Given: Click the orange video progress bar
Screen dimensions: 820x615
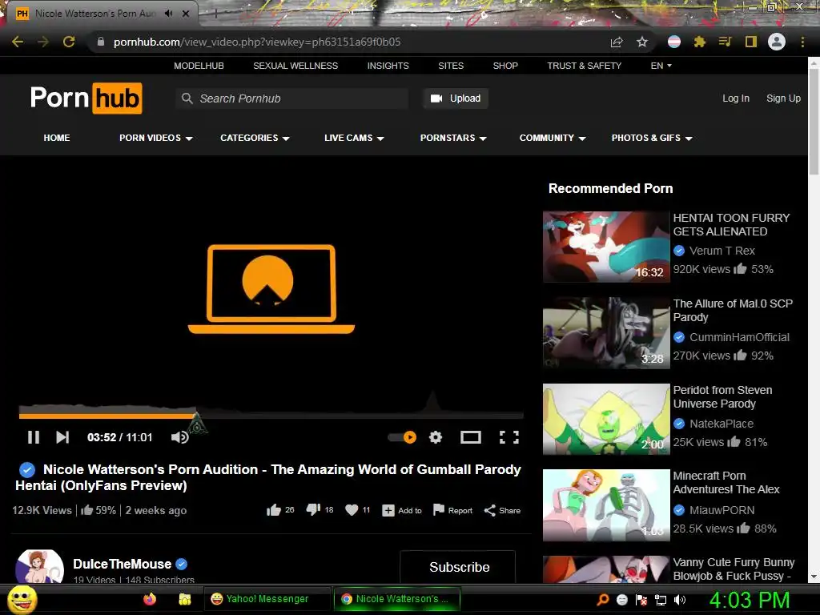Looking at the screenshot, I should 107,416.
